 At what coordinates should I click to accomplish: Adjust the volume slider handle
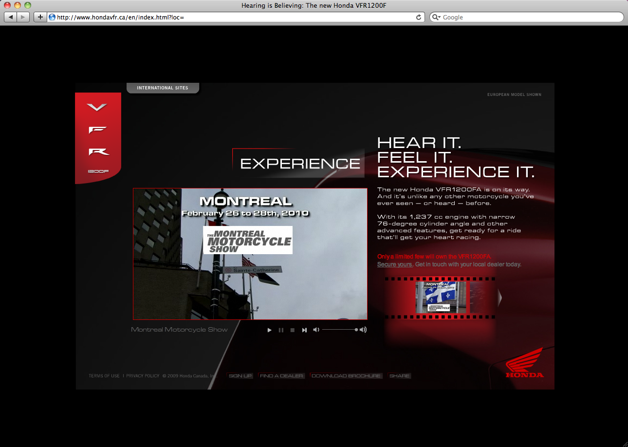[356, 330]
